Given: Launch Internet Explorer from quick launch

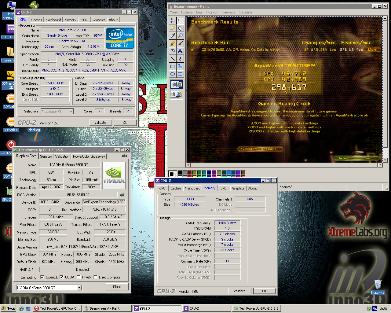Looking at the screenshot, I should point(21,308).
